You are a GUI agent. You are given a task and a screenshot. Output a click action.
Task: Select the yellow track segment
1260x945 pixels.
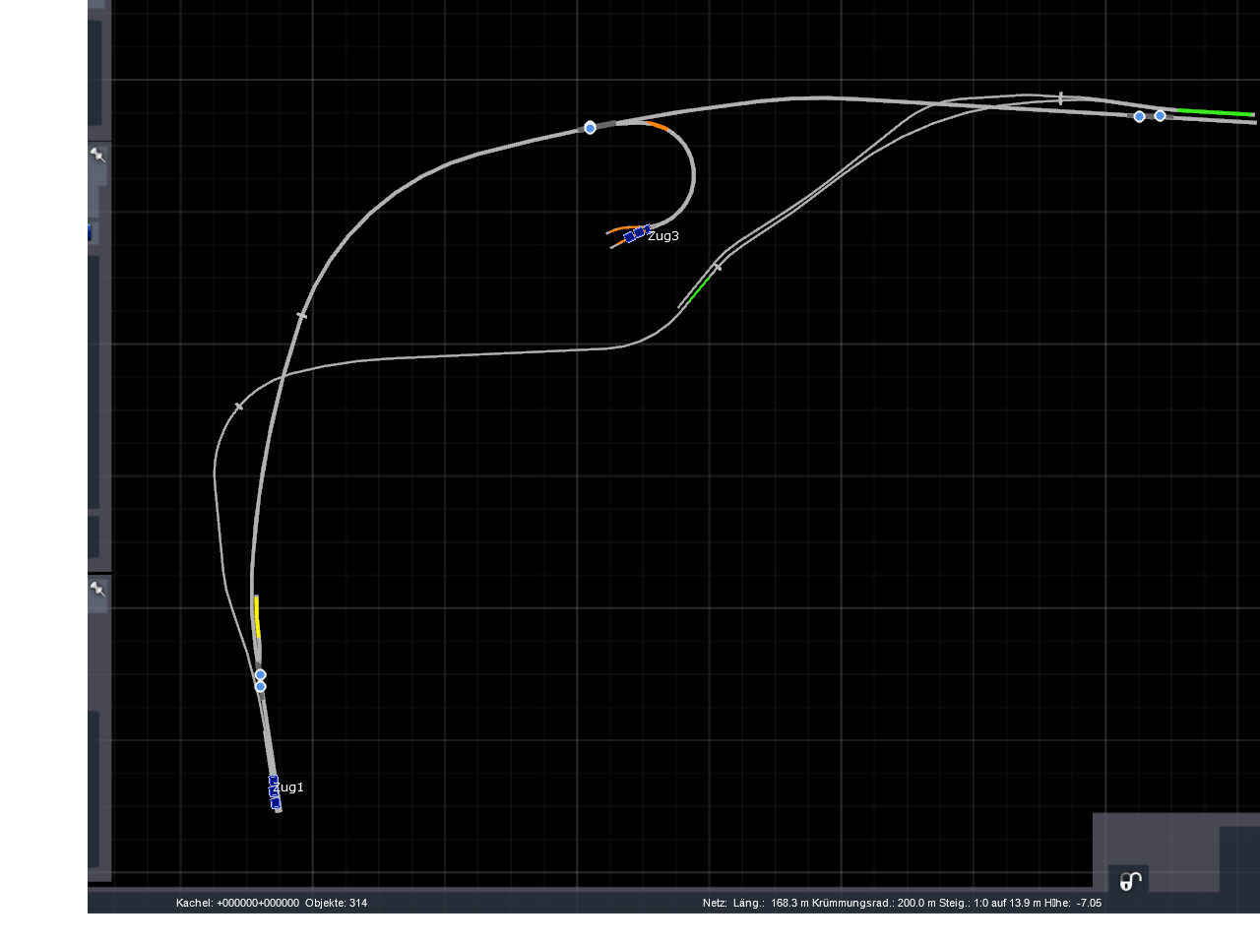257,617
